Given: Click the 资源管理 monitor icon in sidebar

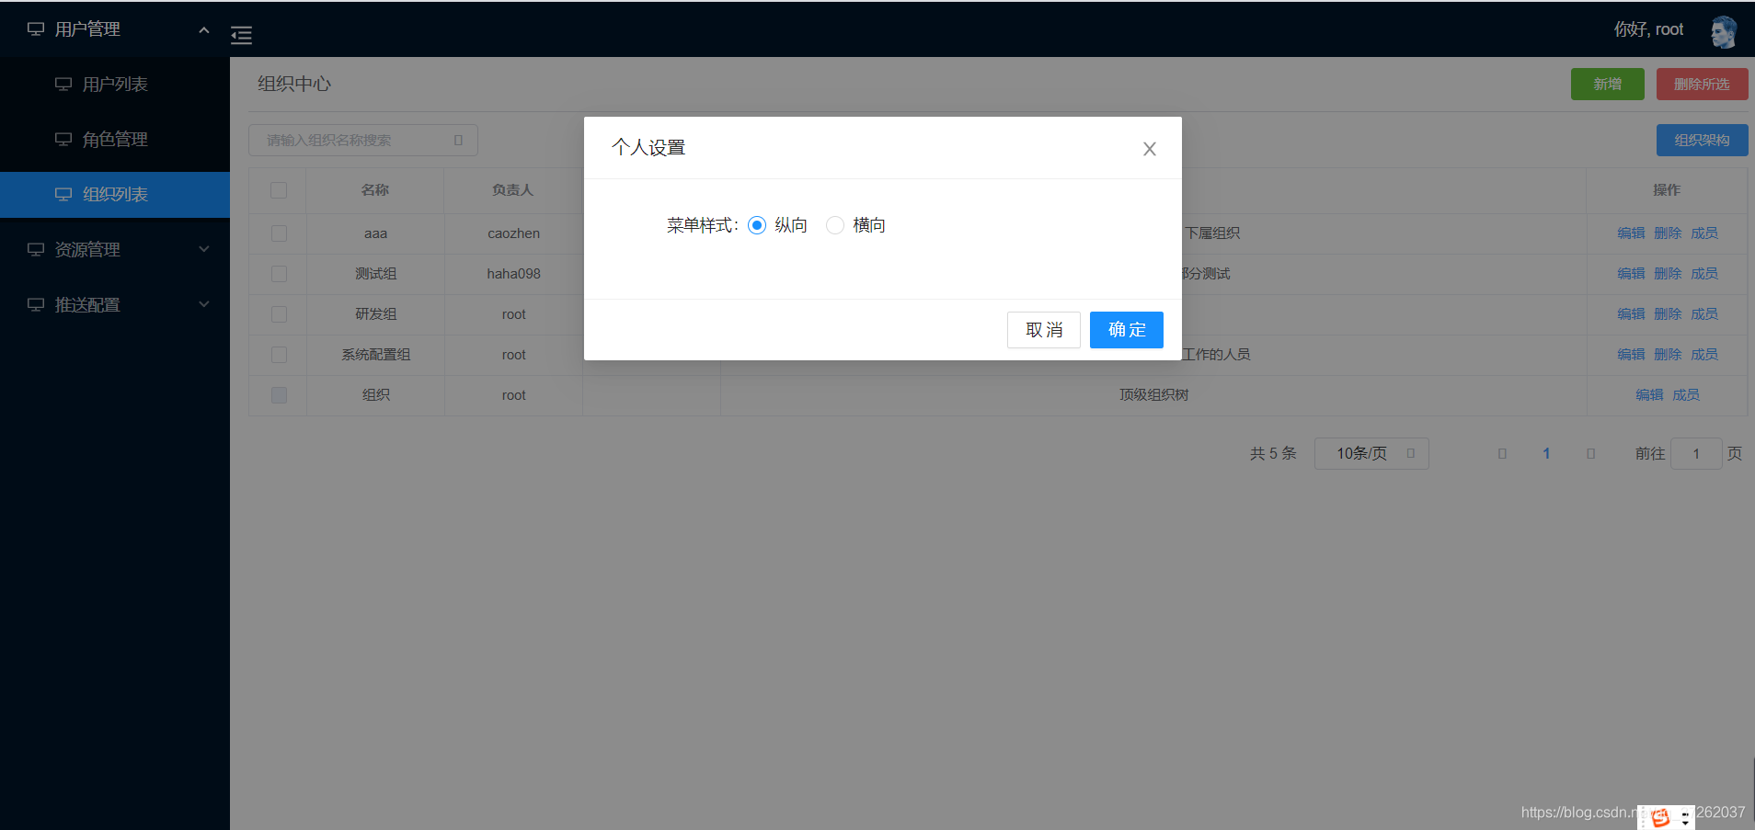Looking at the screenshot, I should 35,249.
